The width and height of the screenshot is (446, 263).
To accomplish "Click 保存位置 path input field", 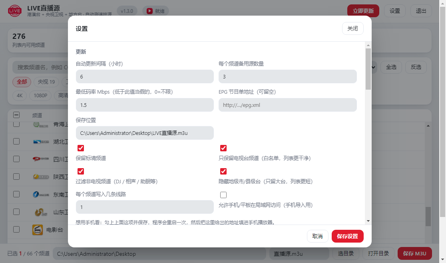I will (145, 133).
